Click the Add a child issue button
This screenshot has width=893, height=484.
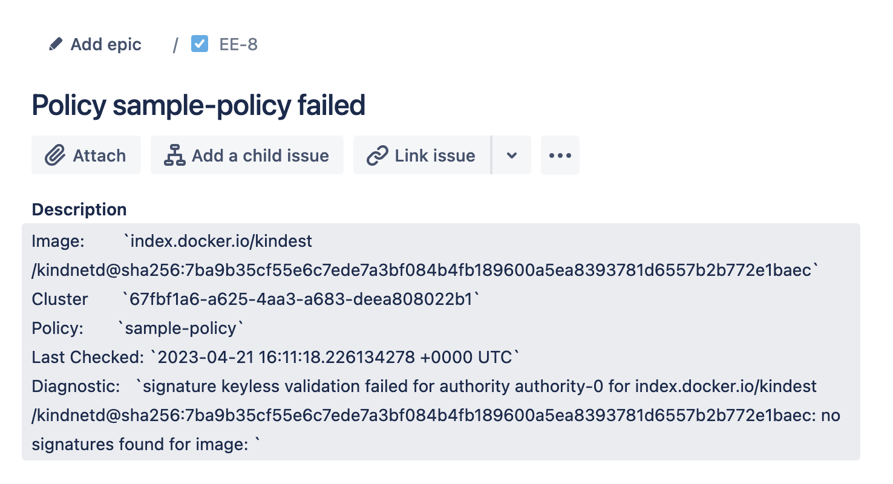coord(247,155)
